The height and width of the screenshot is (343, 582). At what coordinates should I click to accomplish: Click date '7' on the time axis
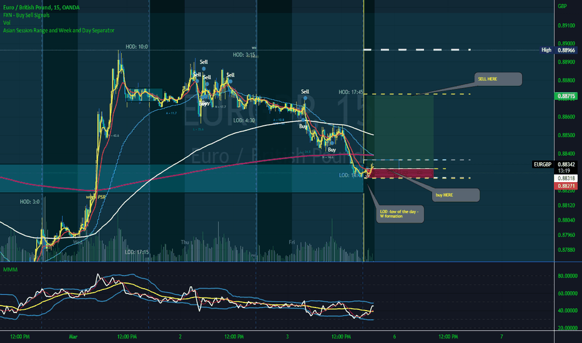click(x=501, y=337)
